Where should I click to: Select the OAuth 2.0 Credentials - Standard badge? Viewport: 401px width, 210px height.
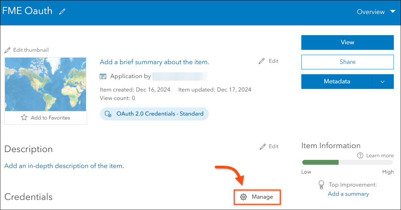coord(154,114)
